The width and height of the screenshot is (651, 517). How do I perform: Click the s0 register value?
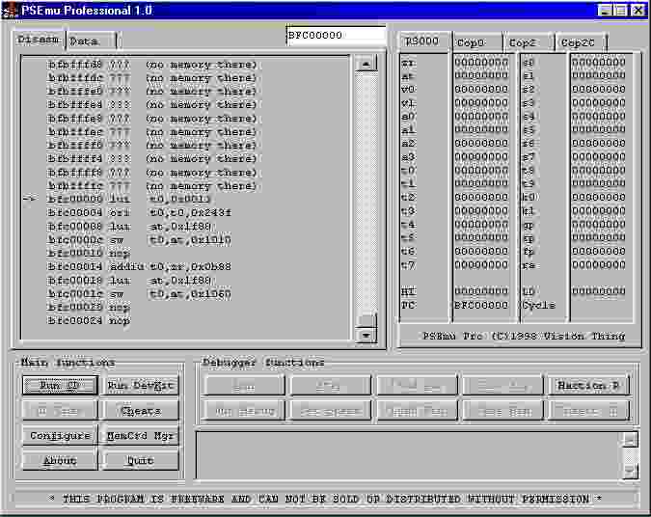pos(599,63)
